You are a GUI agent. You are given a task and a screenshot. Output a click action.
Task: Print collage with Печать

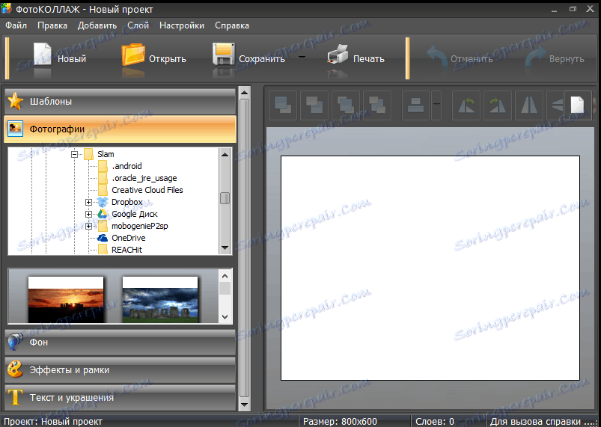tap(356, 58)
